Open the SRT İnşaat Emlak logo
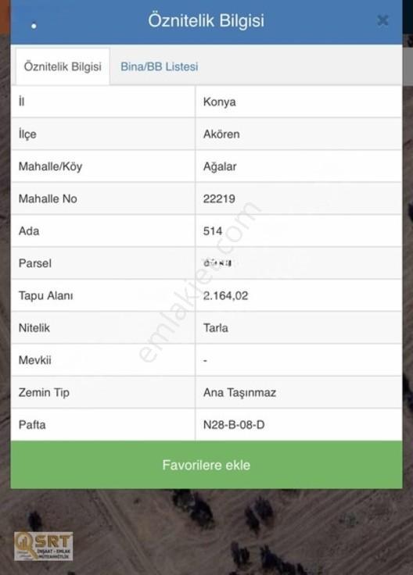 [43, 546]
